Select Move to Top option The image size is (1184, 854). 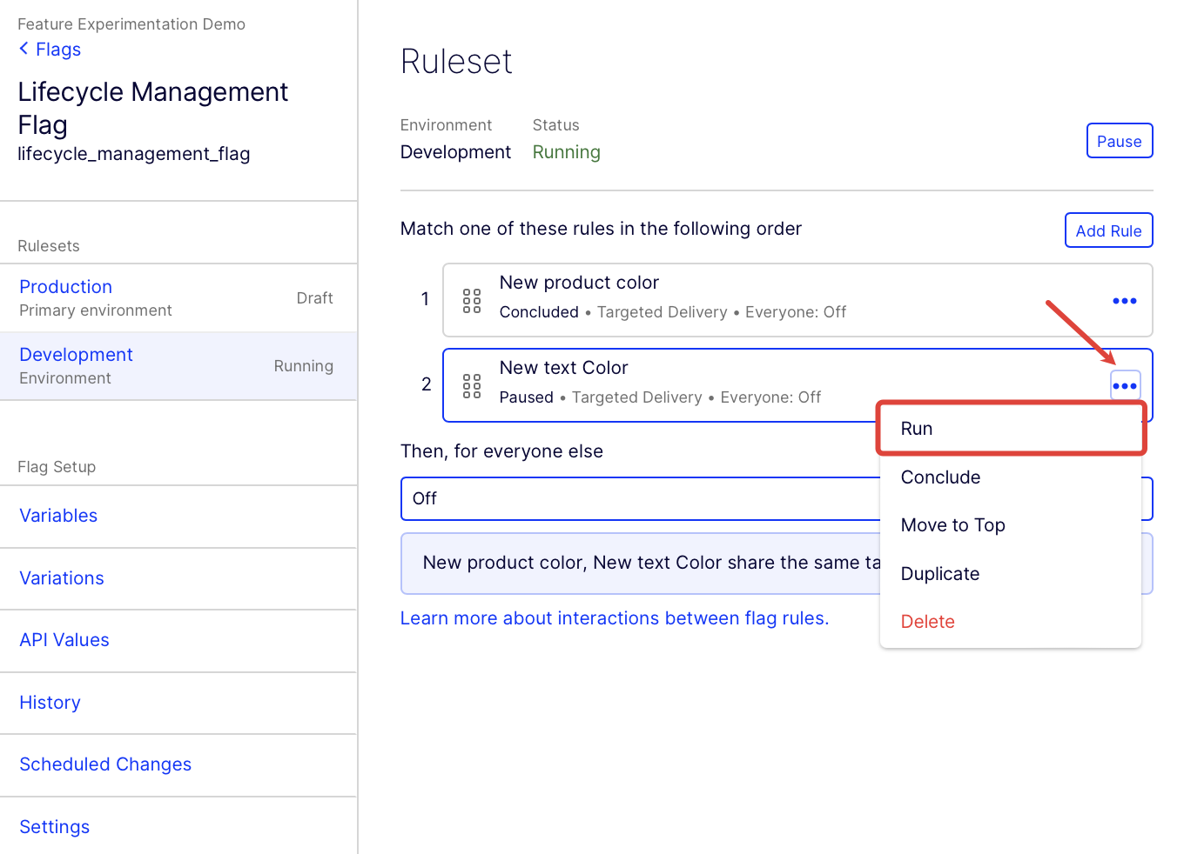[x=952, y=525]
